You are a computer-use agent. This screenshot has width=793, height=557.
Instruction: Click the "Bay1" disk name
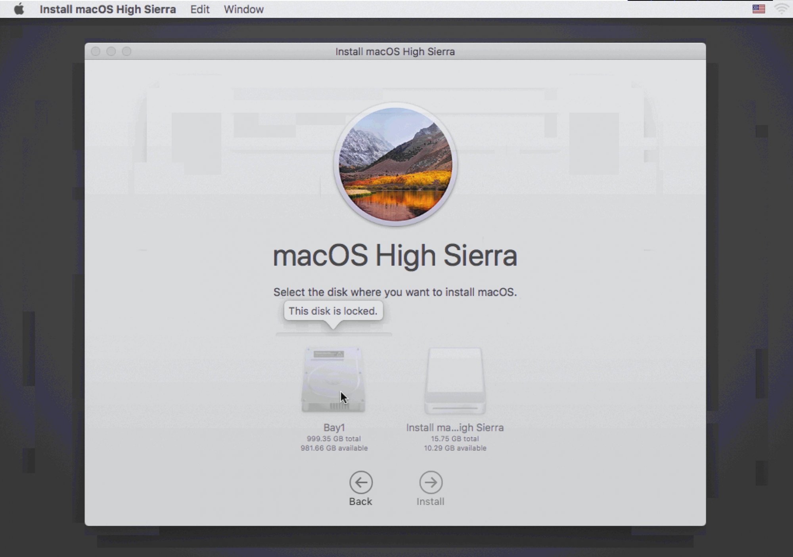(x=334, y=427)
